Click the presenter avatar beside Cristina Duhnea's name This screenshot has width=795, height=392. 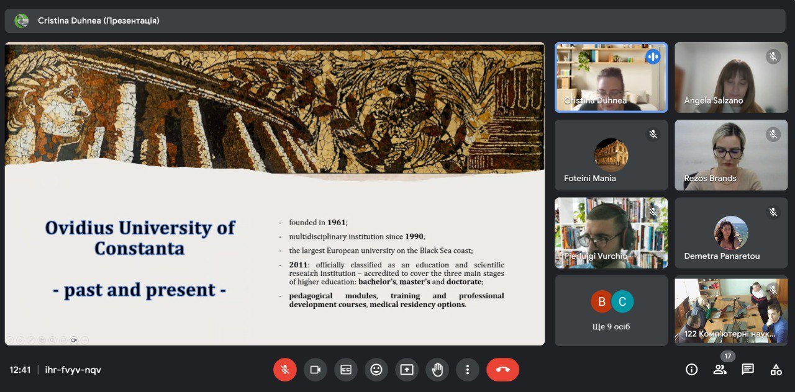22,20
